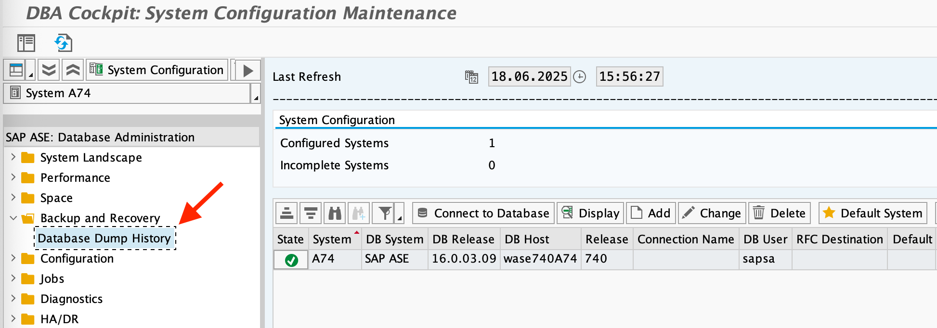Click the Connect to Database button
This screenshot has height=328, width=937.
point(483,213)
